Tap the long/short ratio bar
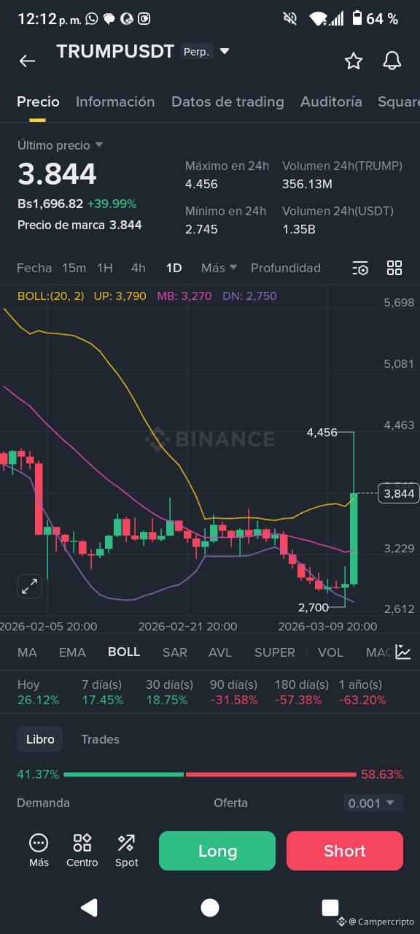The width and height of the screenshot is (420, 934). click(x=210, y=774)
